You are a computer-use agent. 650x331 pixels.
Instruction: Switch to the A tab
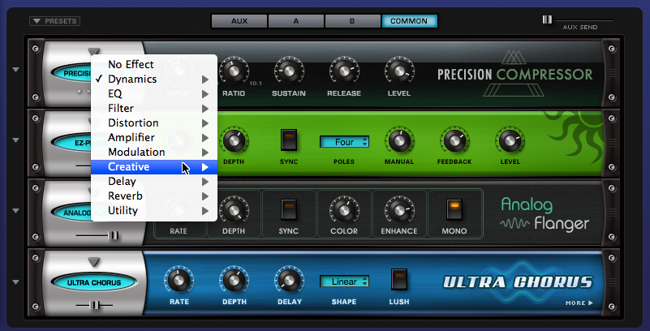pos(296,21)
